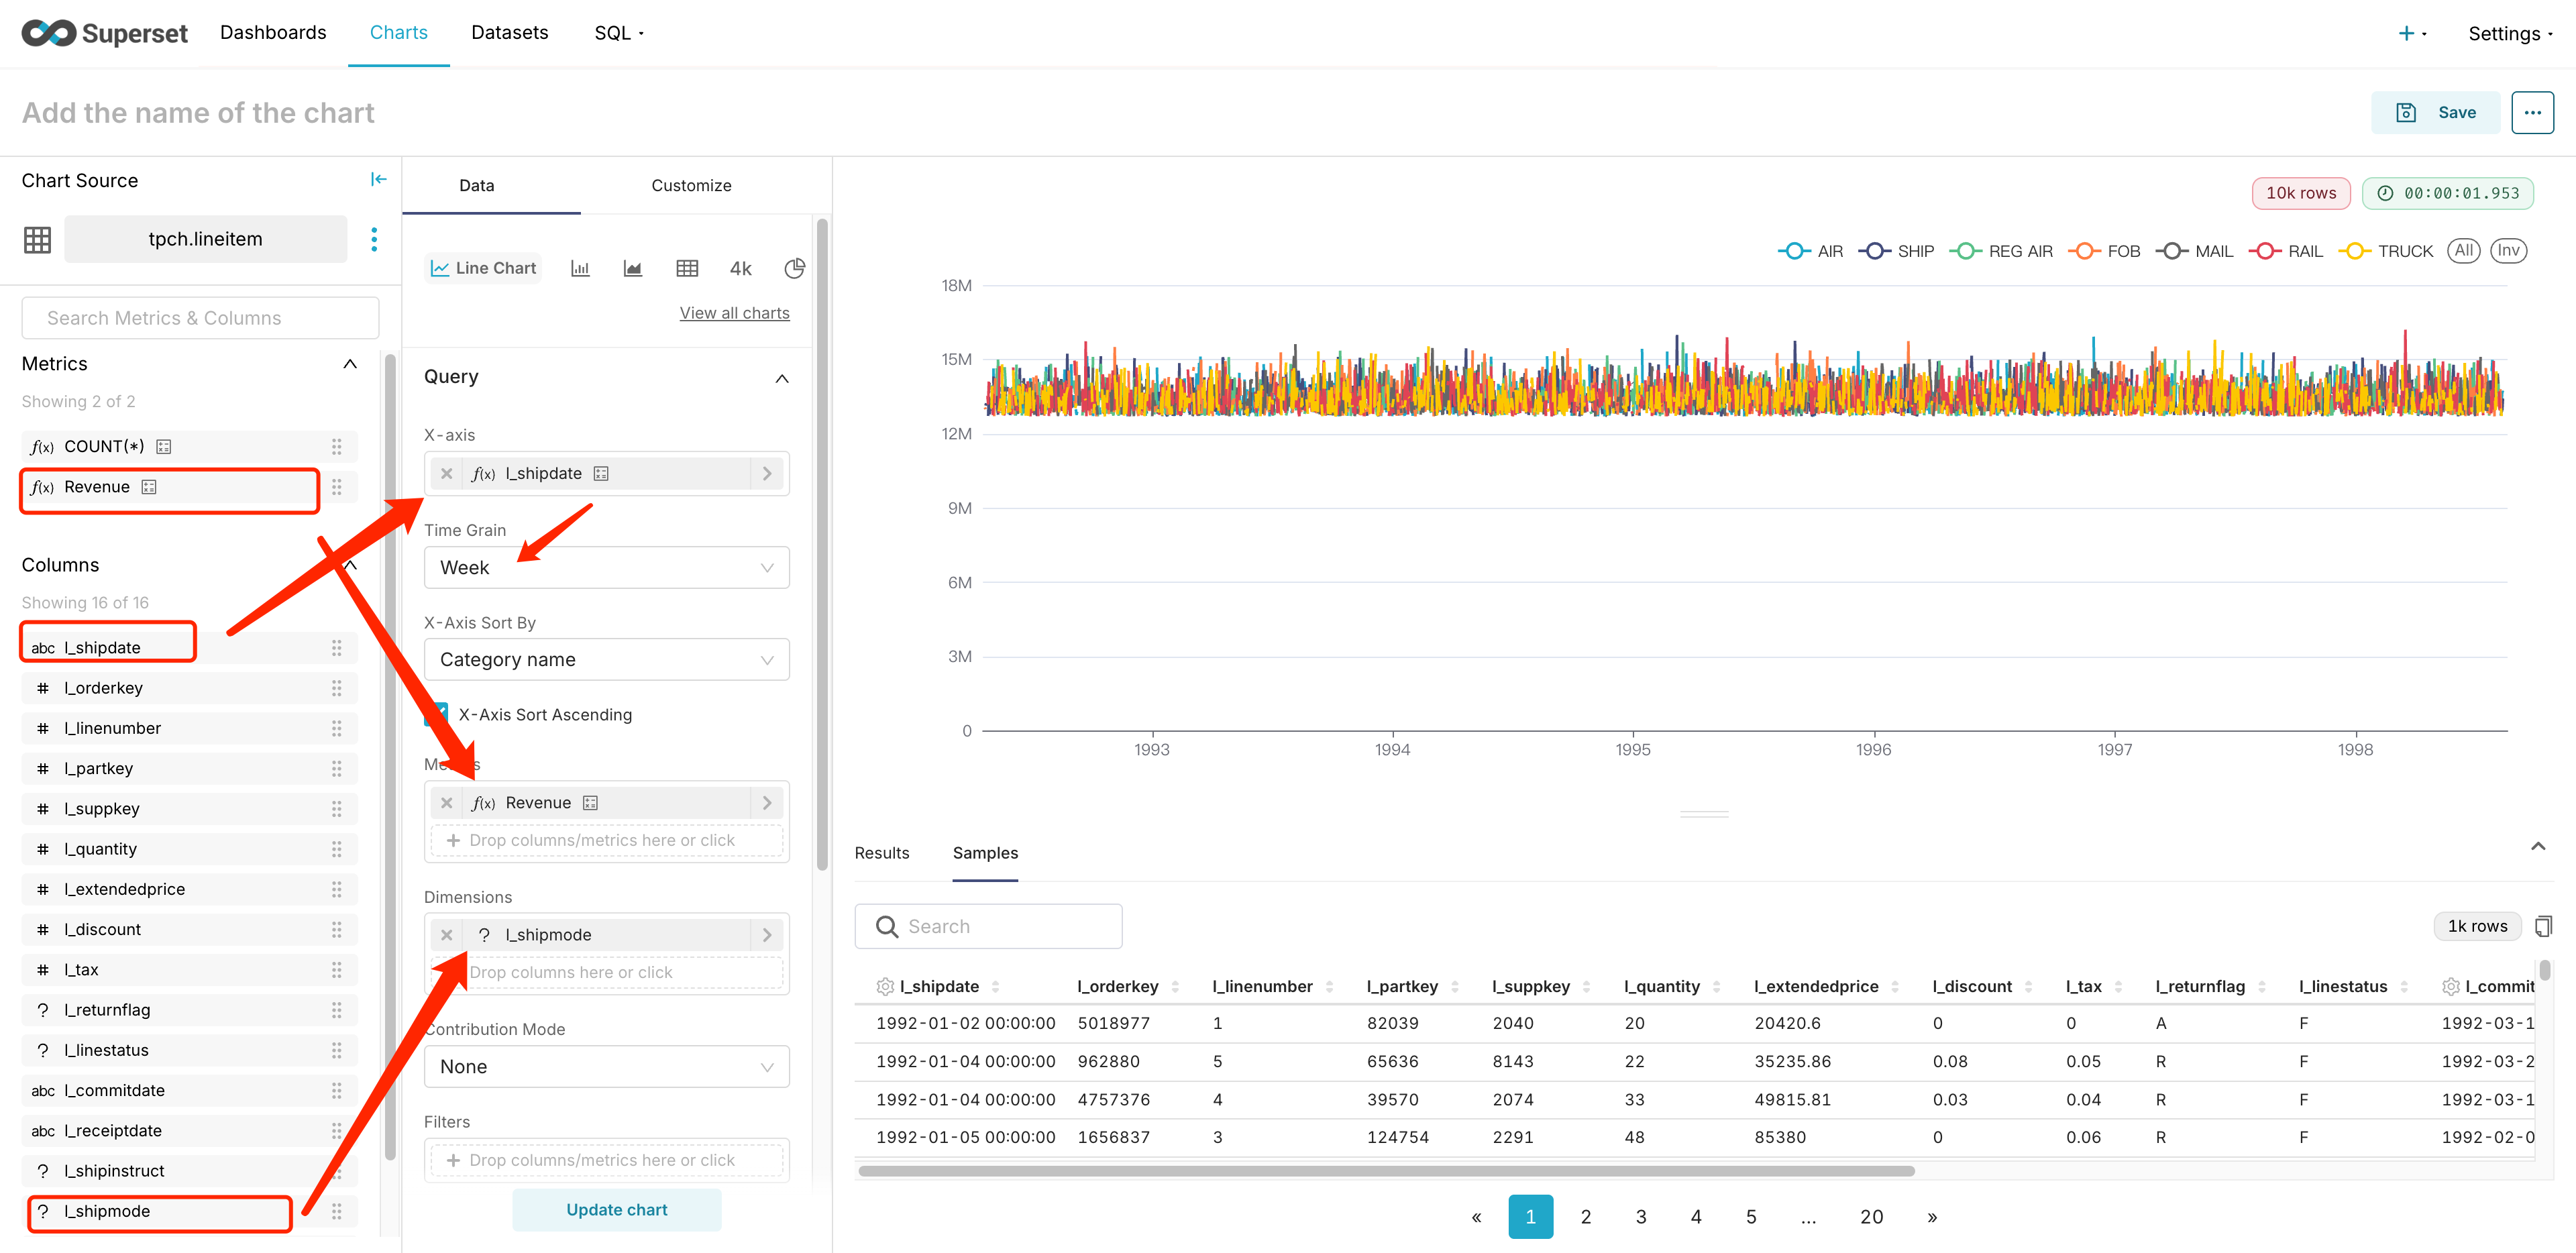
Task: Open the Results tab
Action: (x=881, y=853)
